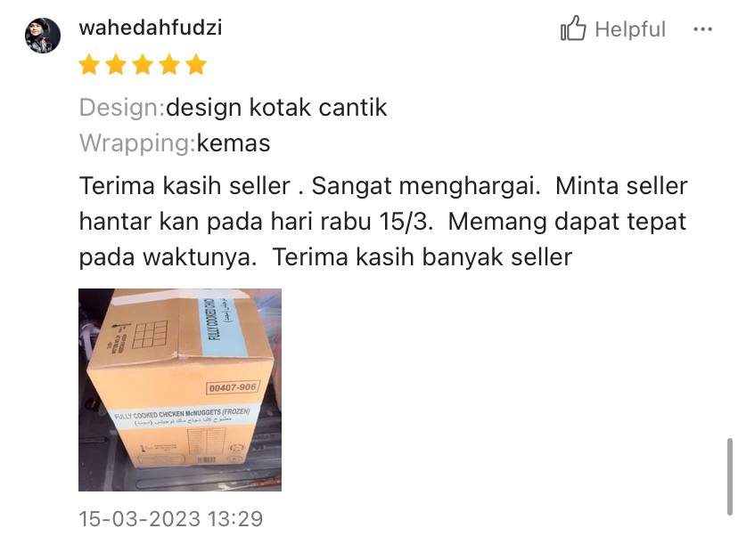
Task: Click the review timestamp 15-03-2023 13:29
Action: [171, 518]
